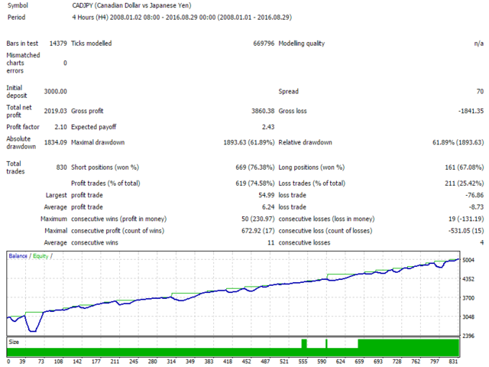Select the x-axis tick label 39
Viewport: 489px width, 367px height.
pyautogui.click(x=22, y=362)
